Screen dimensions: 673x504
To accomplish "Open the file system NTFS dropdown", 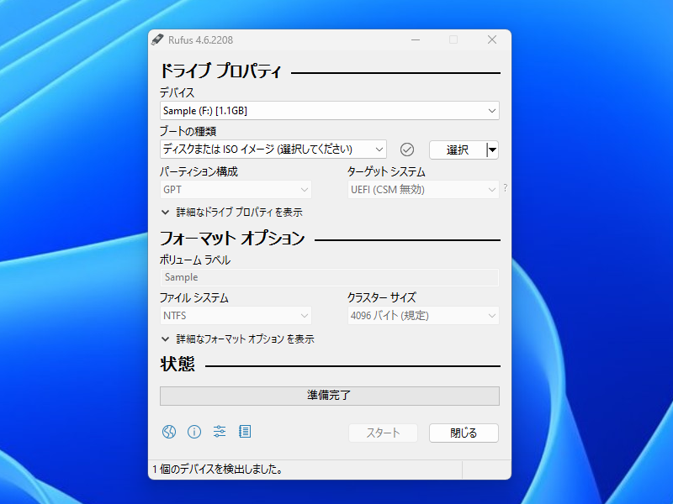I will point(236,315).
